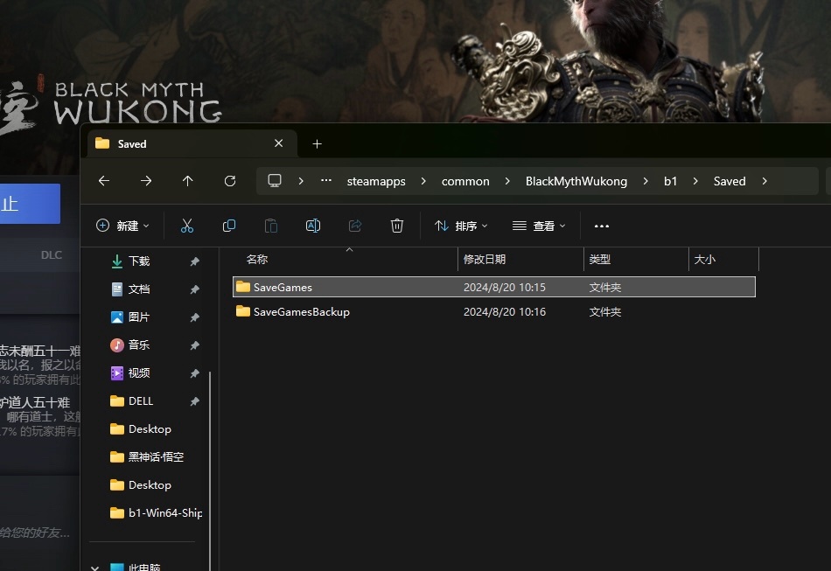This screenshot has width=831, height=571.
Task: Expand chevron after b1 breadcrumb
Action: point(695,181)
